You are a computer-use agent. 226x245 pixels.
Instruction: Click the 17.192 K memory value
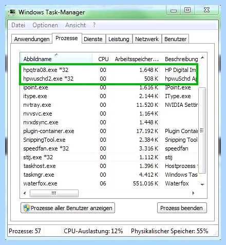147,131
